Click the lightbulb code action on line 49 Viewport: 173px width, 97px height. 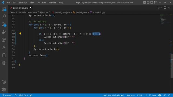(x=20, y=33)
